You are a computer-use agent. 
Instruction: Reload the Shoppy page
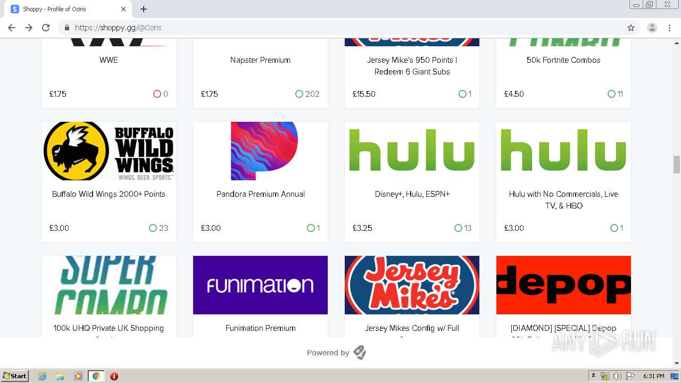46,28
